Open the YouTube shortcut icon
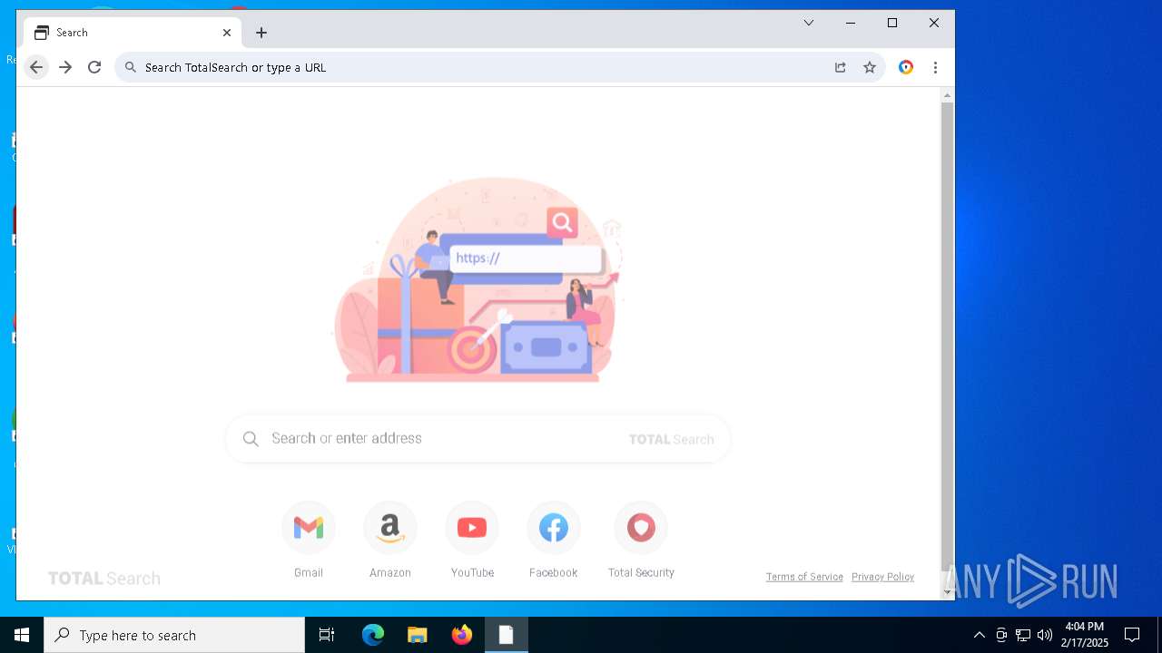The image size is (1162, 653). pos(472,528)
